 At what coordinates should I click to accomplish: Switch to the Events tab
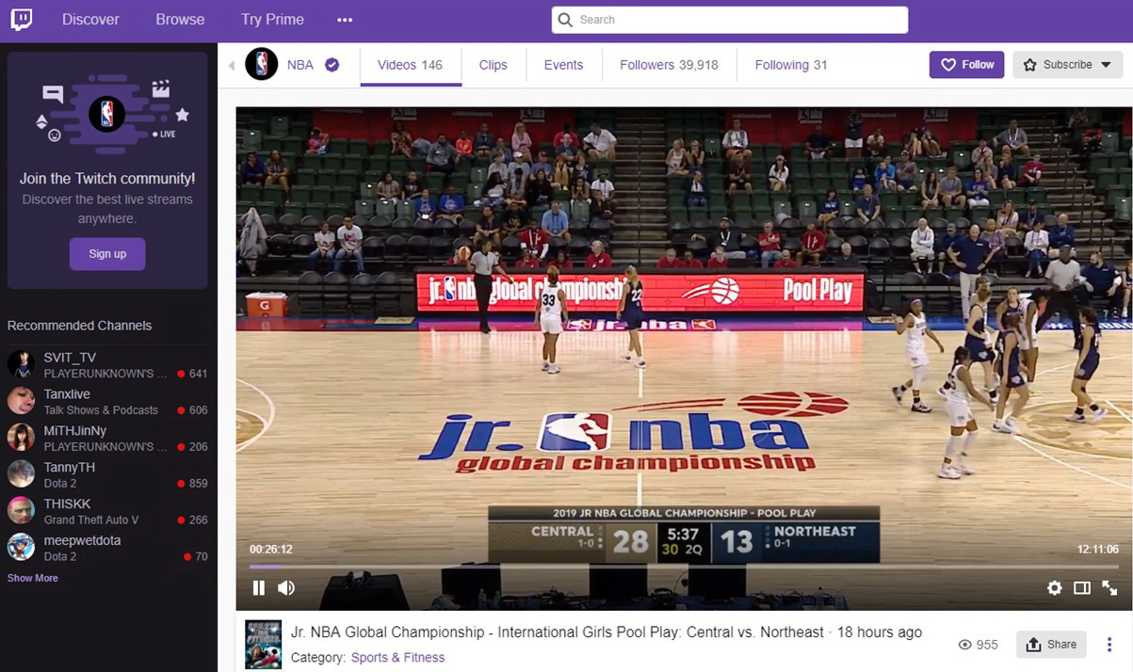coord(563,65)
